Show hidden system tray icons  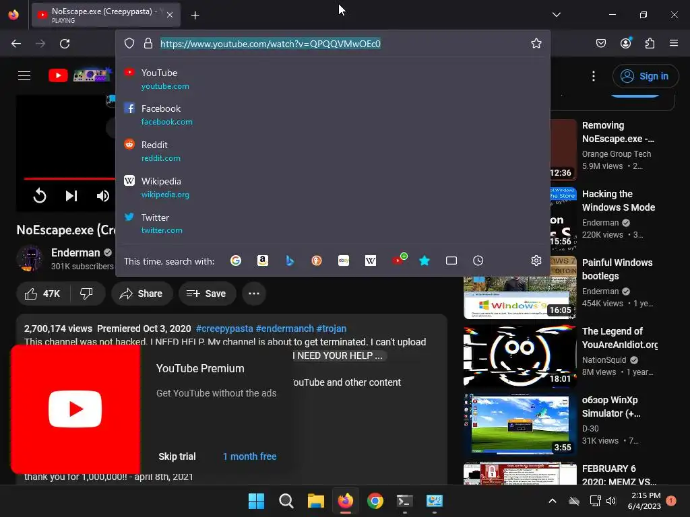click(x=553, y=501)
